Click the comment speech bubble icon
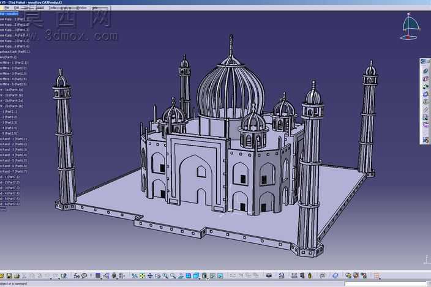 pyautogui.click(x=84, y=276)
